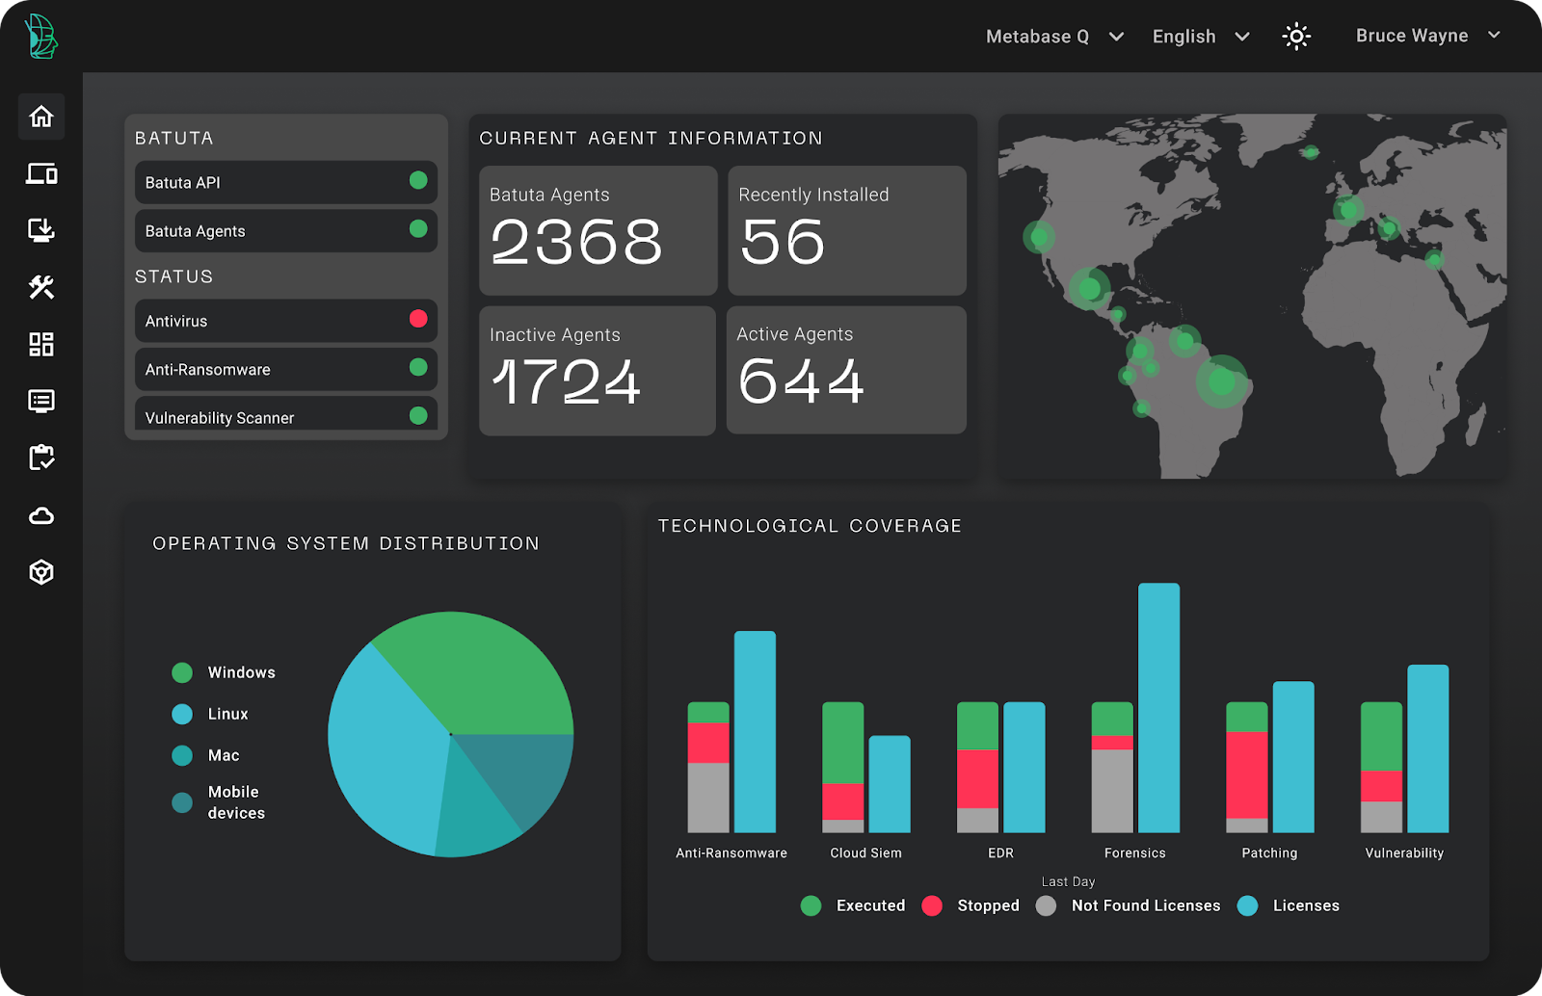Click the Batuta API green status indicator

[x=418, y=180]
